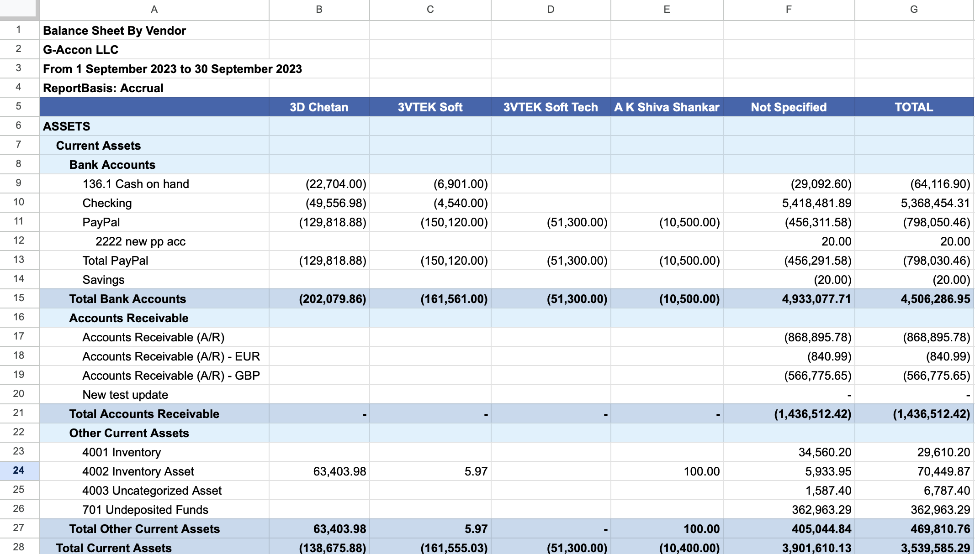This screenshot has width=975, height=554.
Task: Click the 5,418,481.89 Checking value
Action: [x=816, y=203]
